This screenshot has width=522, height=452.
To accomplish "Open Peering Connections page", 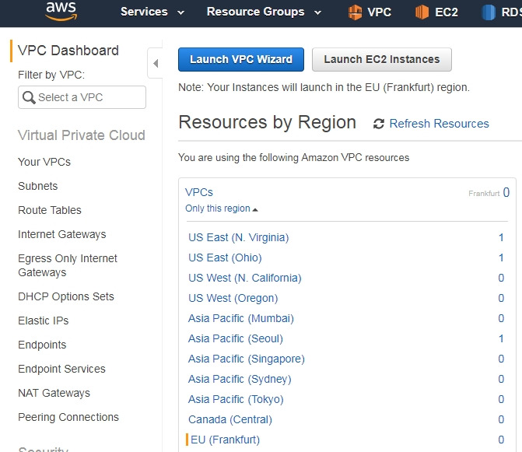I will (68, 417).
